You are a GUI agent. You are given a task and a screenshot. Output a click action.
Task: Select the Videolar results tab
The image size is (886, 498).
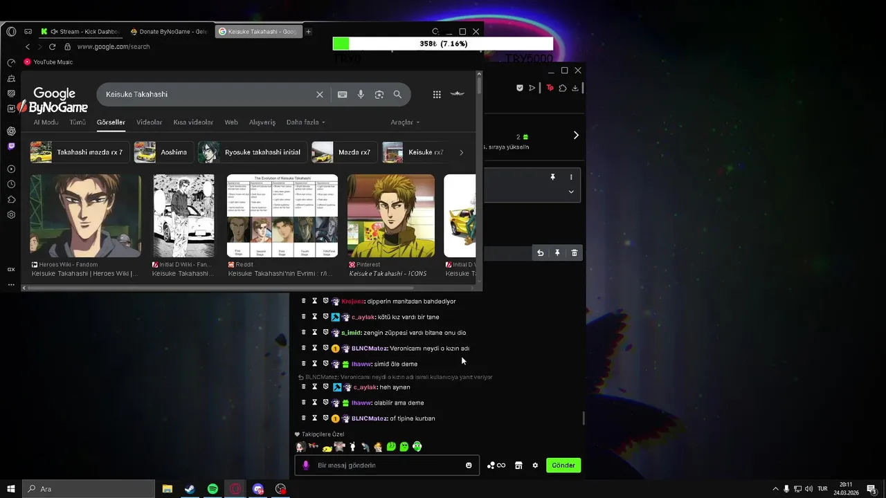pos(149,122)
